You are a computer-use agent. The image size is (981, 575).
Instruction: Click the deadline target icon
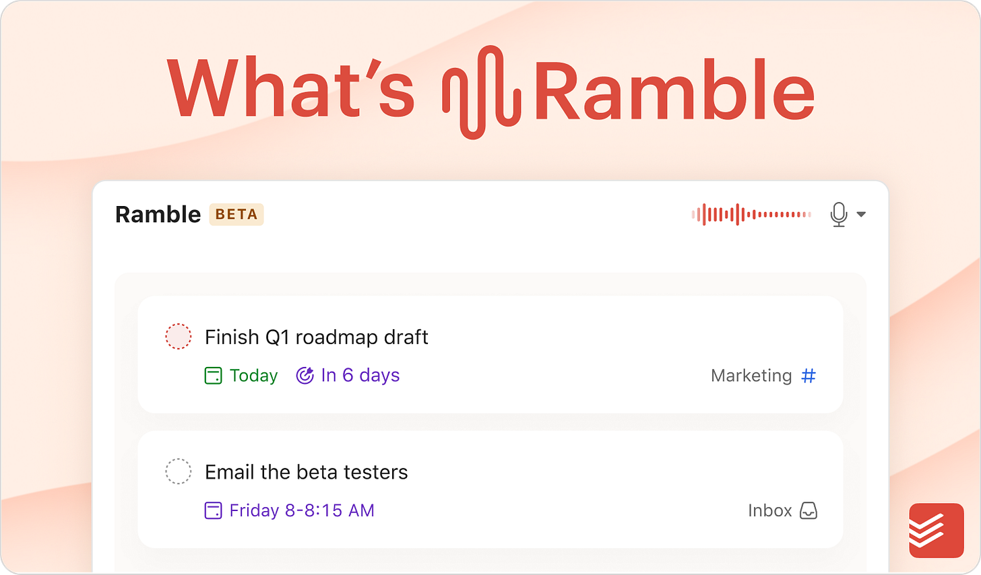click(x=305, y=376)
